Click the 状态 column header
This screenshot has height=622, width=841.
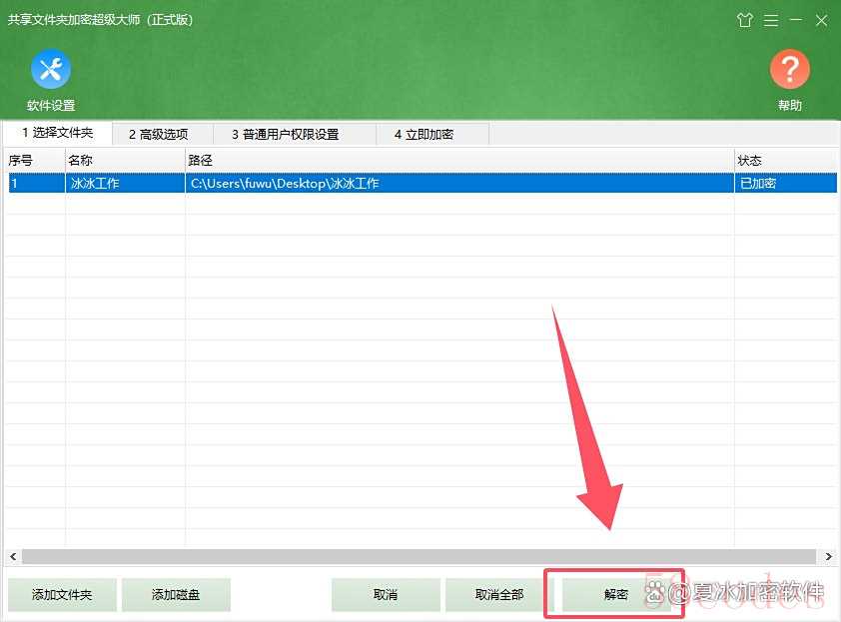click(785, 160)
